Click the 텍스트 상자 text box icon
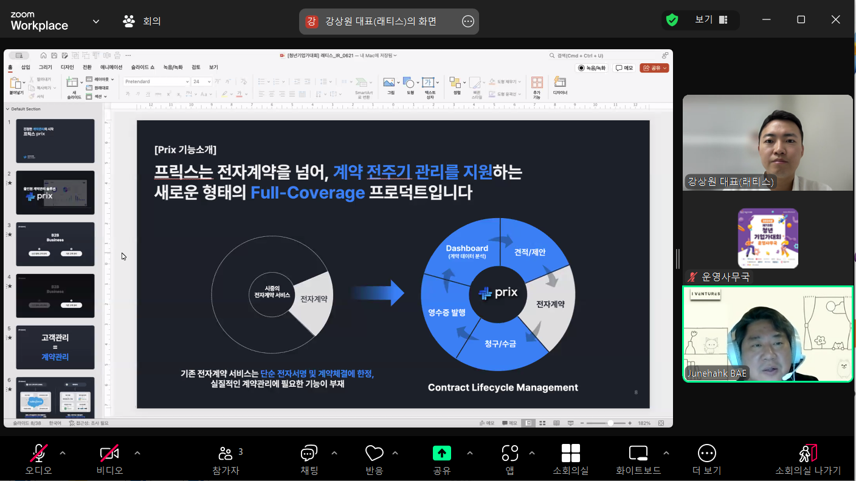This screenshot has width=856, height=481. pos(429,83)
